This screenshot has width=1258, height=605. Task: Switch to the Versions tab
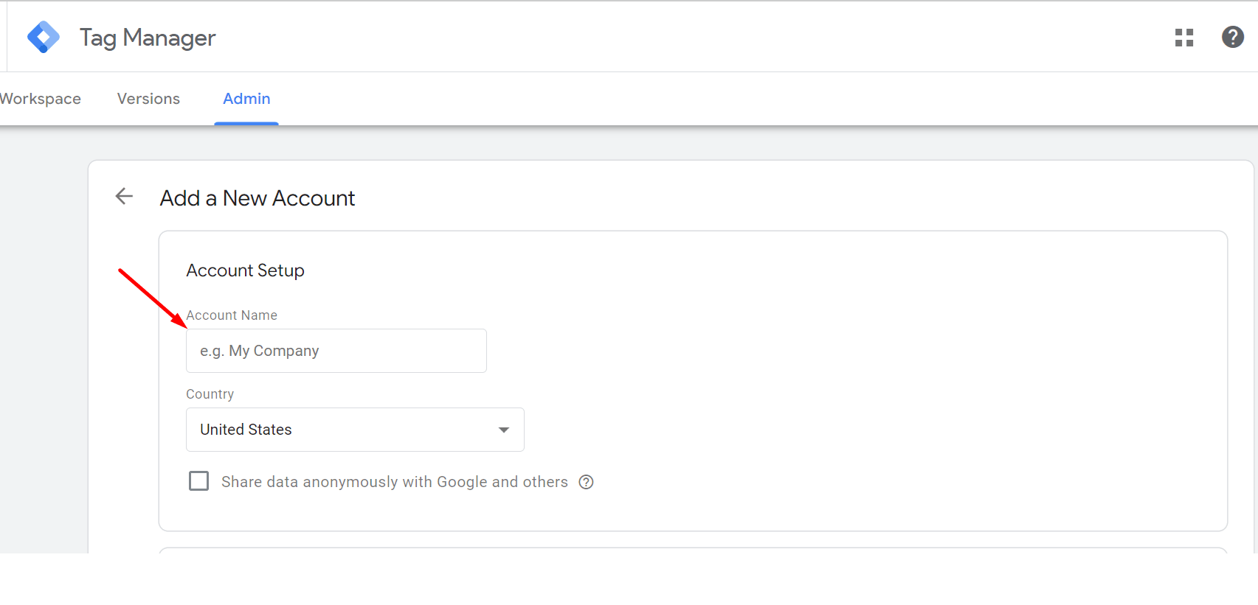(148, 99)
